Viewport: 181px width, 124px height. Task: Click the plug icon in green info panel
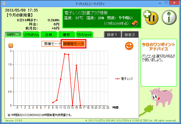pyautogui.click(x=135, y=24)
